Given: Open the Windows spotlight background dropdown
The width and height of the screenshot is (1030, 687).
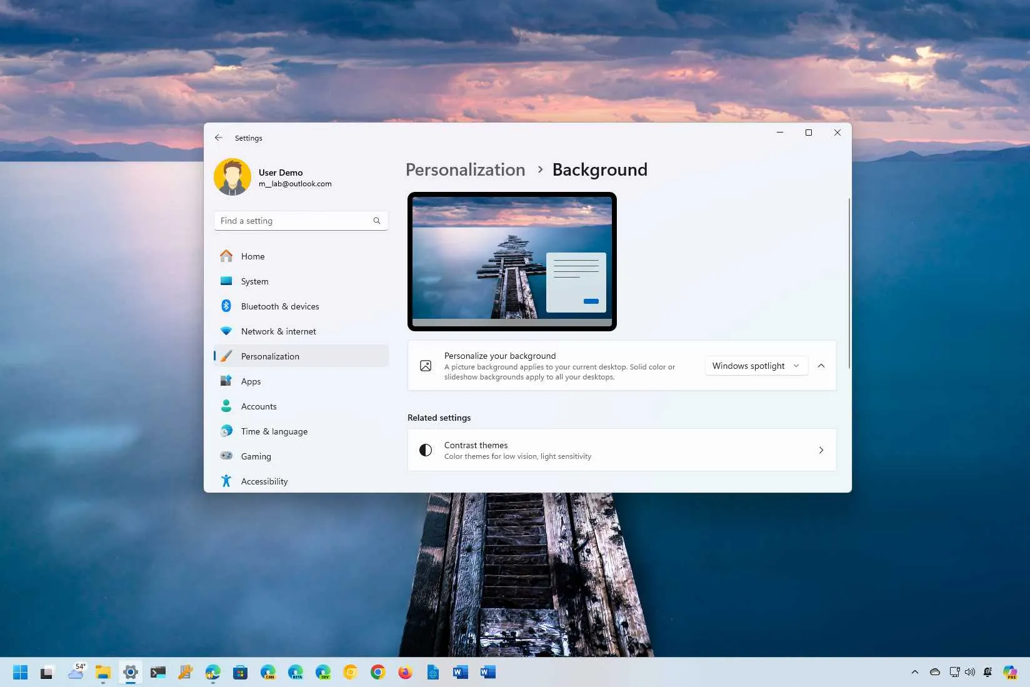Looking at the screenshot, I should click(755, 366).
